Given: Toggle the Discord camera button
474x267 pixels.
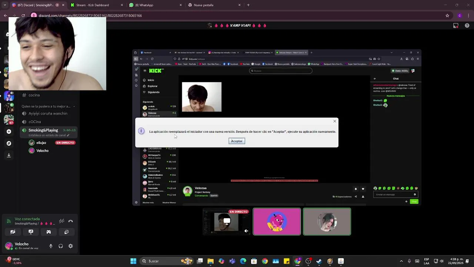Looking at the screenshot, I should 13,232.
